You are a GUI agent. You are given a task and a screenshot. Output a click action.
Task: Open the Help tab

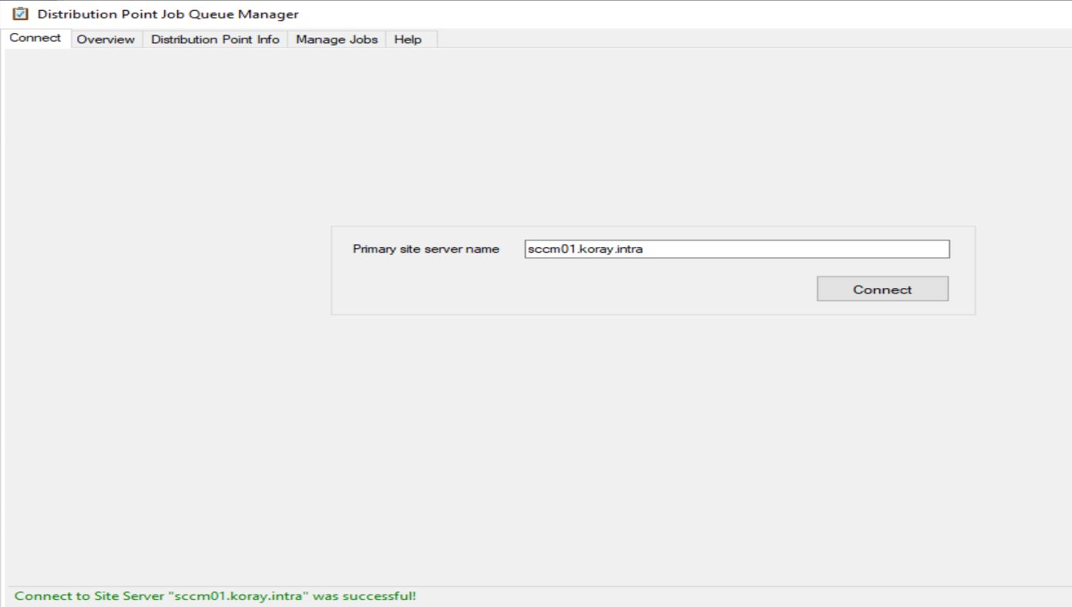408,39
